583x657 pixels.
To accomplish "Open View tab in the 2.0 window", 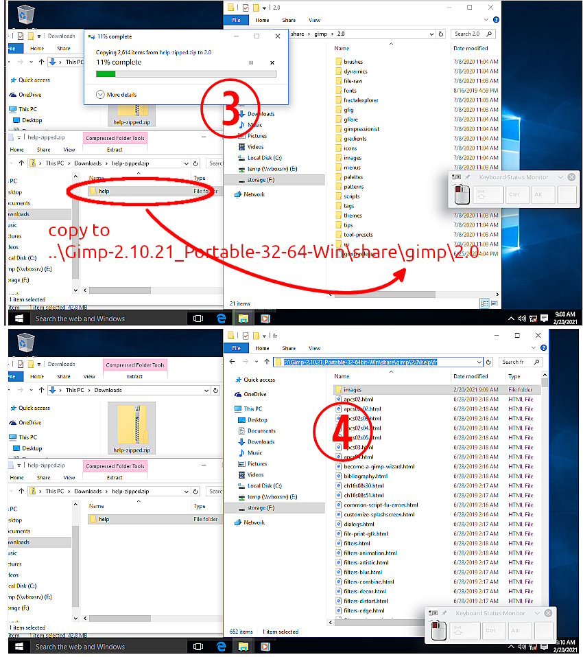I will 314,20.
